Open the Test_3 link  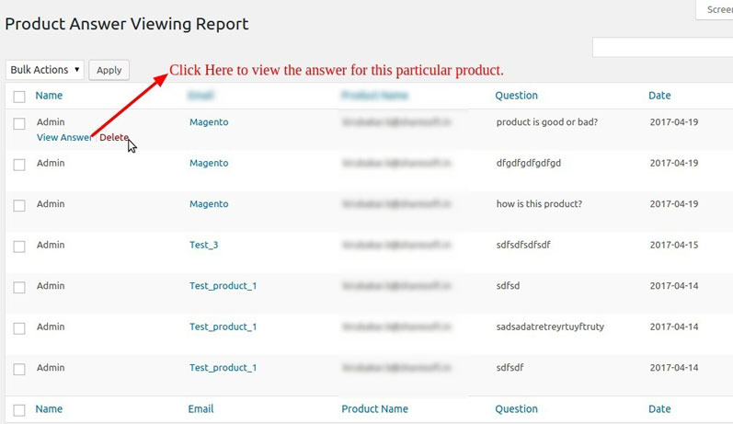click(203, 246)
